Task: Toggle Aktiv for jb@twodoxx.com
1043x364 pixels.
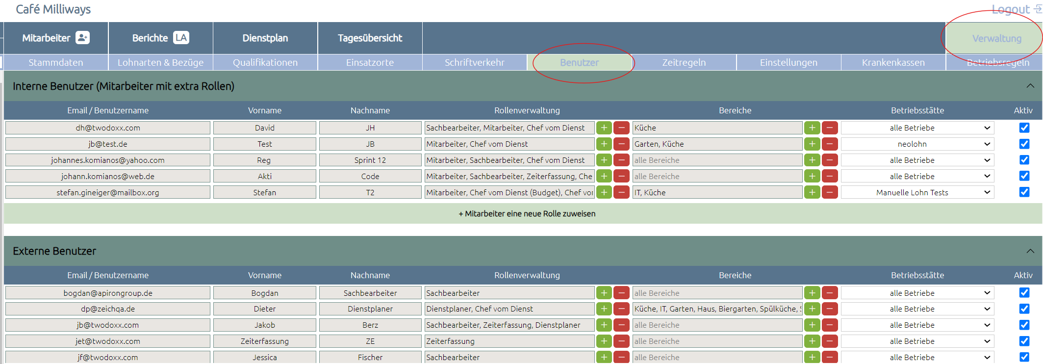Action: [1024, 325]
